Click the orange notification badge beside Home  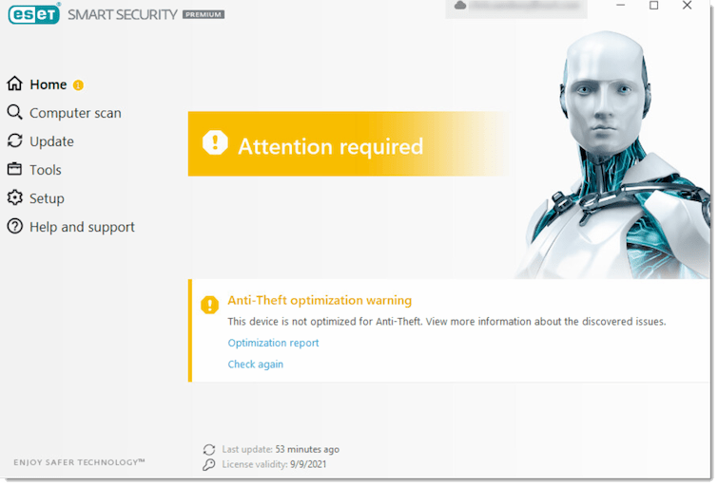pyautogui.click(x=78, y=85)
